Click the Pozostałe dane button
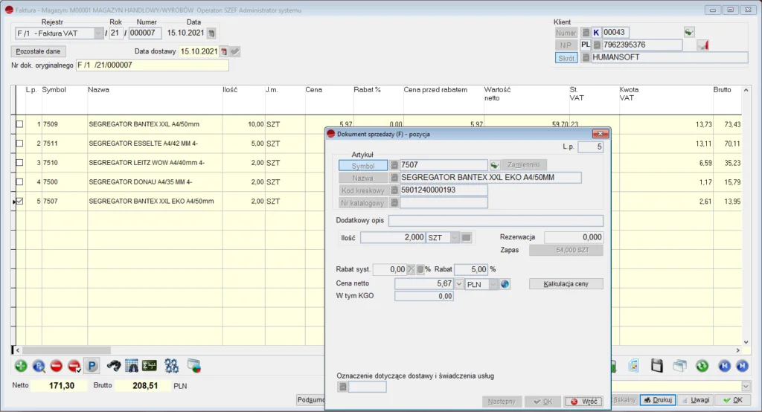 tap(39, 51)
